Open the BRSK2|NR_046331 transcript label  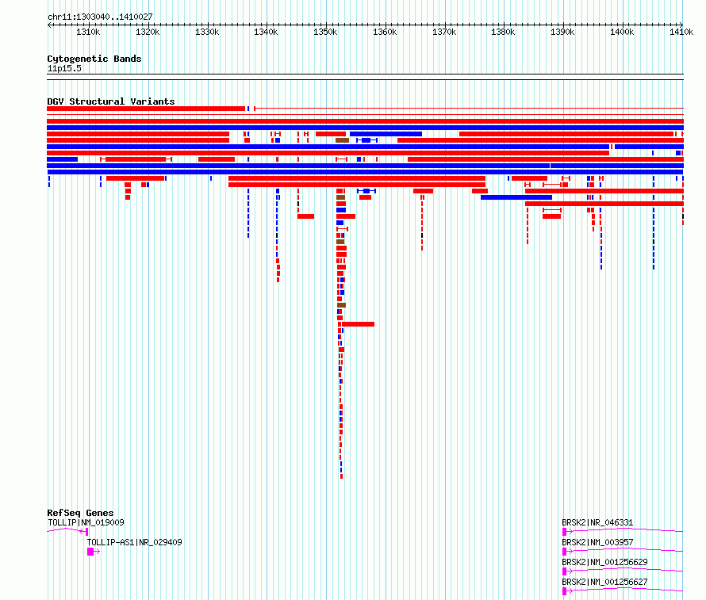[597, 522]
